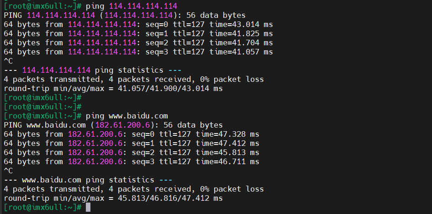Click the terminal cursor block at the prompt
432x214 pixels.
click(88, 207)
